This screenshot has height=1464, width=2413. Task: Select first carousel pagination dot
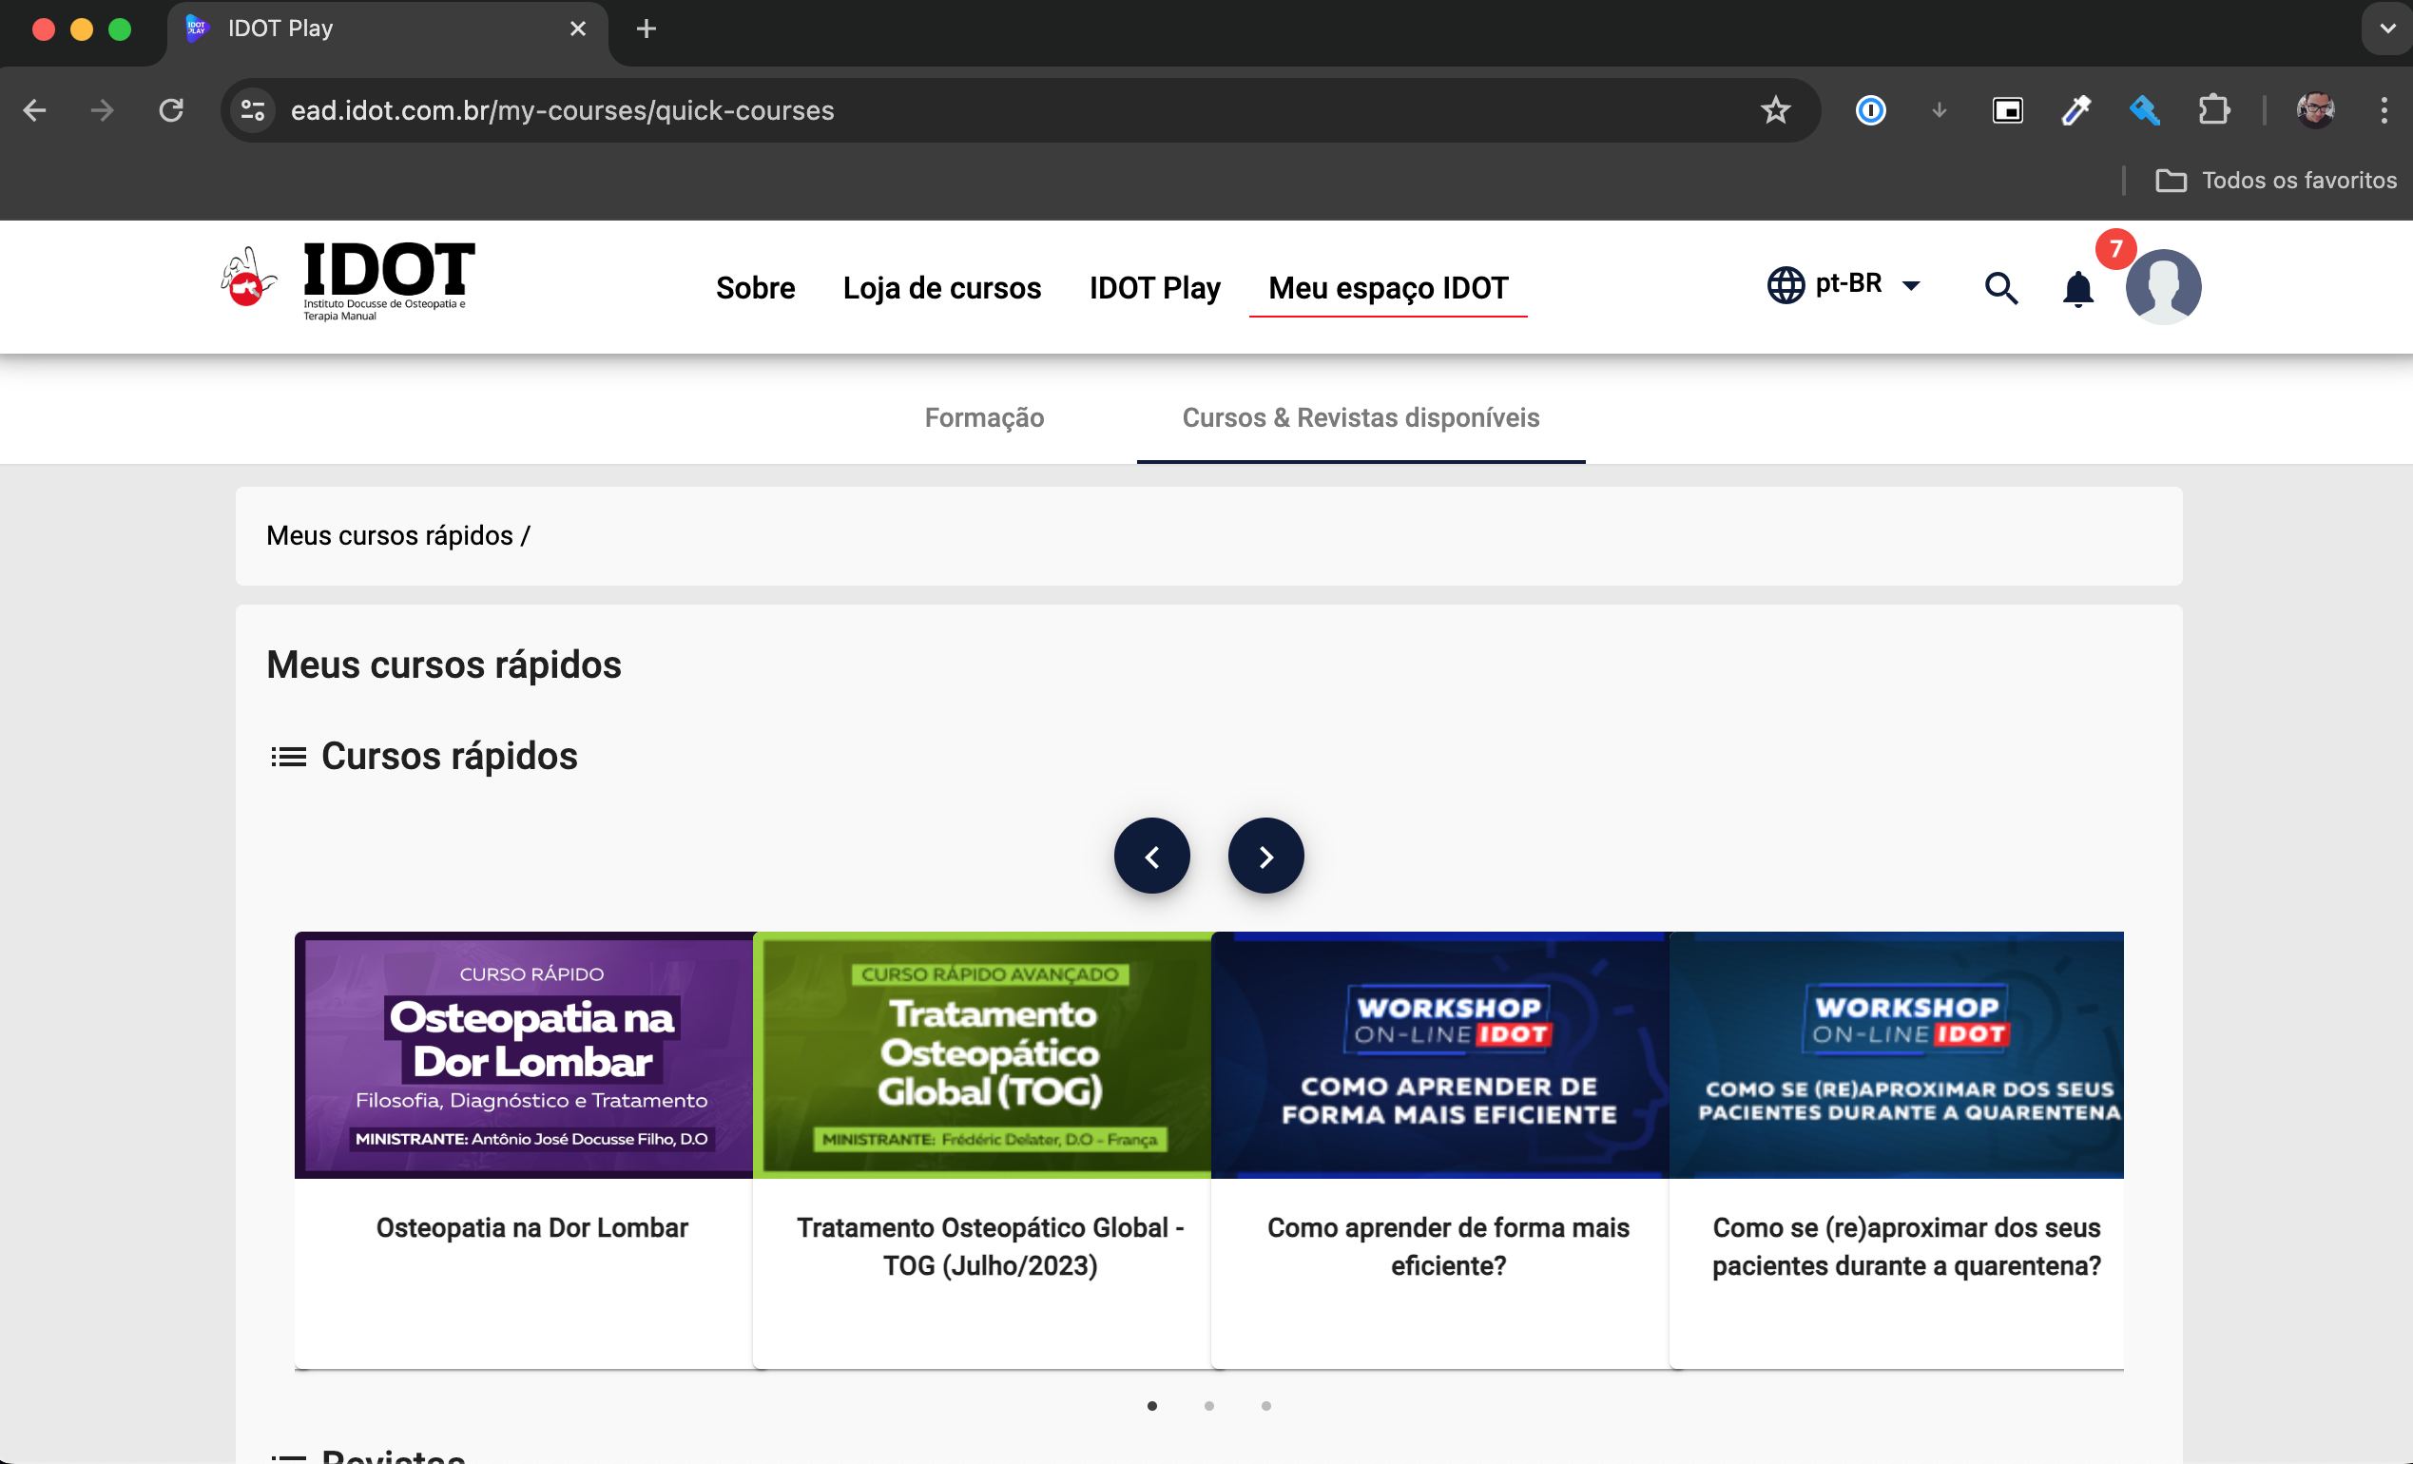(1151, 1405)
